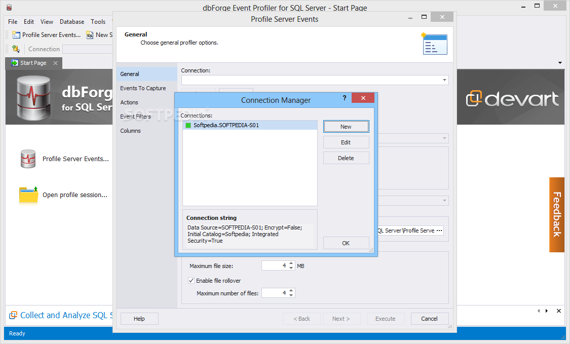
Task: Click the New SQL toolbar icon
Action: coord(89,35)
